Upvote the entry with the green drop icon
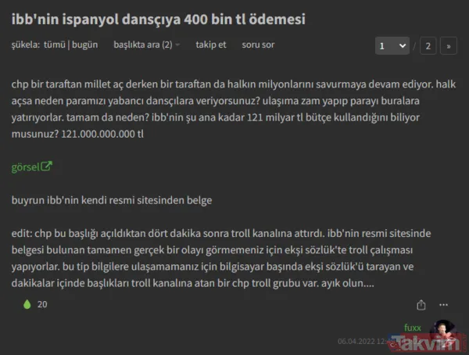The image size is (469, 355). pos(27,304)
